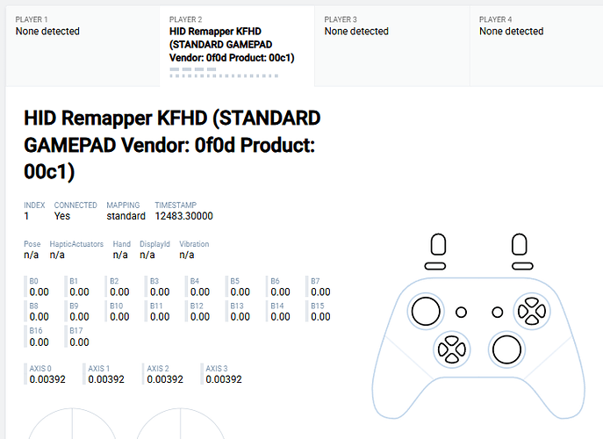Click the right analog stick on gamepad diagram
This screenshot has width=603, height=439.
point(506,349)
